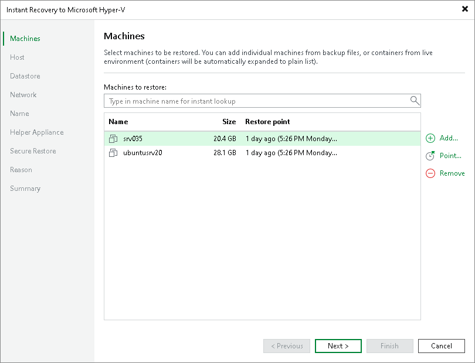Open restore point picker via the clock icon
This screenshot has width=475, height=363.
pos(429,156)
